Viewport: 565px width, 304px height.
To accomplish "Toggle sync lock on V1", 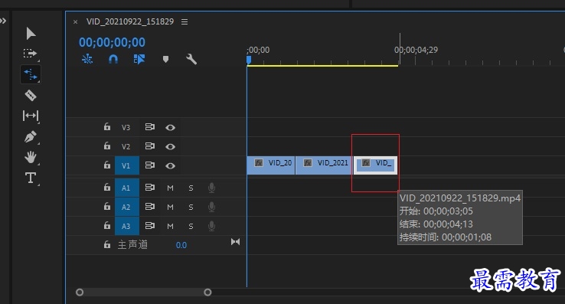I will [150, 165].
